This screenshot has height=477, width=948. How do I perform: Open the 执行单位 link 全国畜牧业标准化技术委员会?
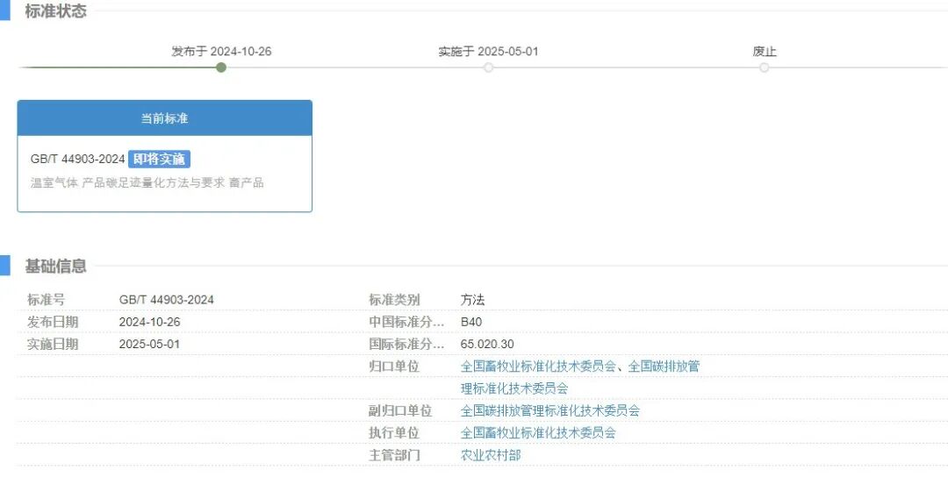[x=539, y=433]
